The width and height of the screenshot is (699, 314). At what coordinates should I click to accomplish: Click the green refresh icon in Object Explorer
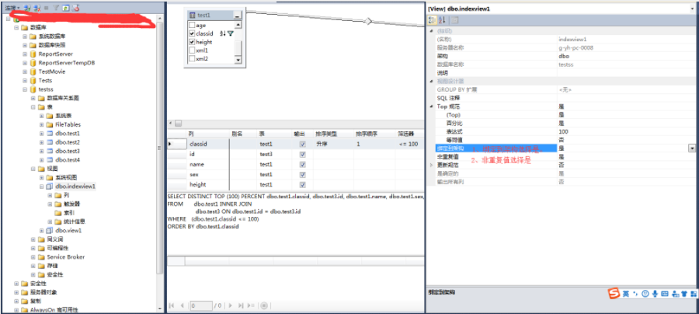[65, 8]
